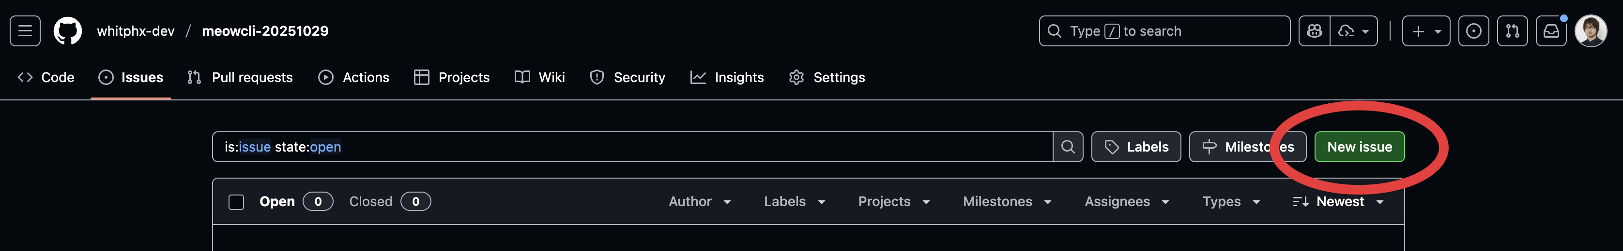Open repository Settings tab
The image size is (1623, 251).
[827, 77]
